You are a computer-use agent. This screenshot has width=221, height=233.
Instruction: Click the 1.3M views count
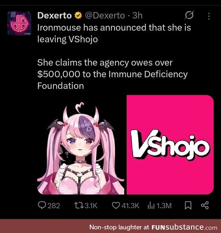click(164, 206)
